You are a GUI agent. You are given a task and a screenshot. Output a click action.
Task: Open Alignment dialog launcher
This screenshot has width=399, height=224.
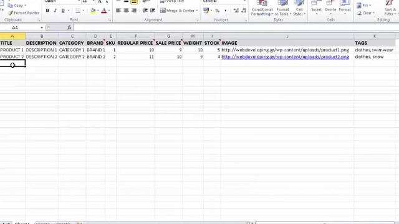[x=197, y=20]
